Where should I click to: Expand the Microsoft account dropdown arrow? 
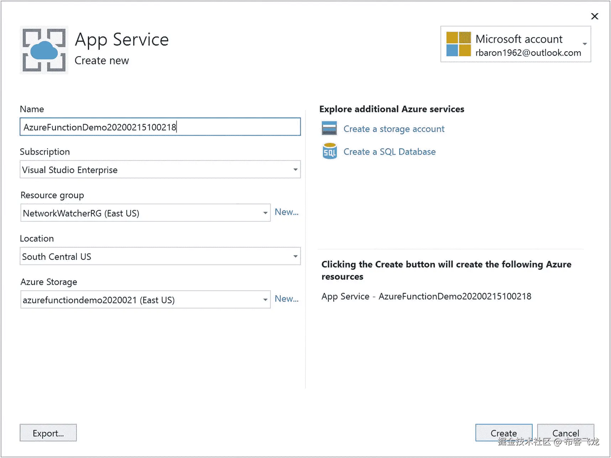(585, 44)
